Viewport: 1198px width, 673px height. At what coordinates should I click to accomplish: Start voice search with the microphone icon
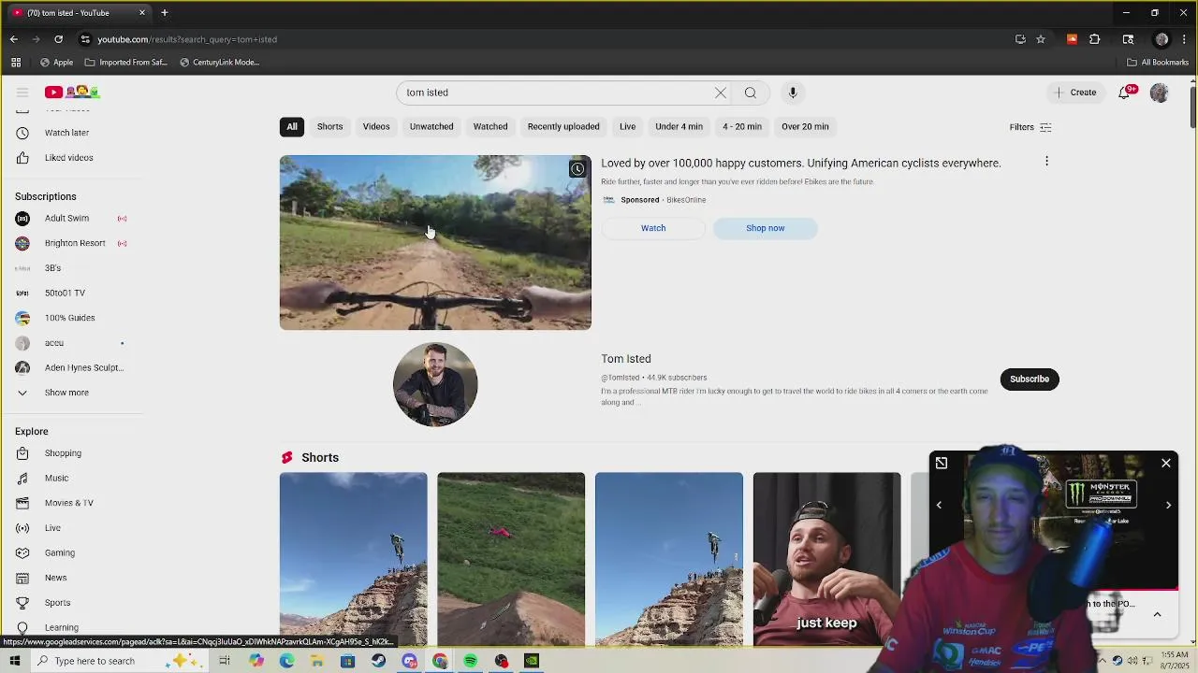tap(793, 93)
